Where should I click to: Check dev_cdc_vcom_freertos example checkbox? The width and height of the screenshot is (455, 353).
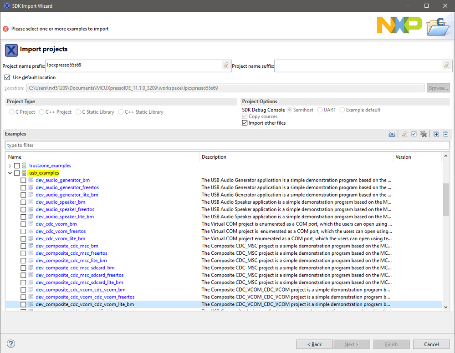pyautogui.click(x=23, y=231)
